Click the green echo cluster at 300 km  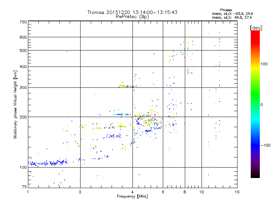(123, 86)
